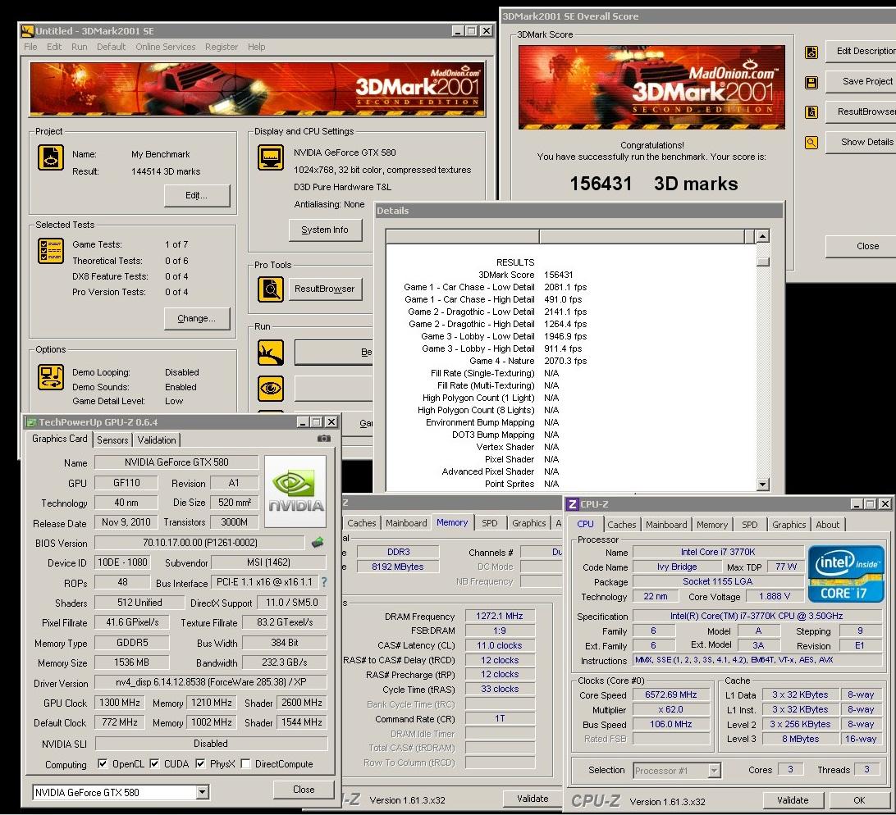Click the Edit... button under Project

pyautogui.click(x=197, y=195)
